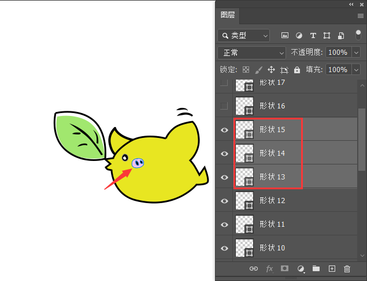Create new fill or adjustment layer

click(x=301, y=269)
